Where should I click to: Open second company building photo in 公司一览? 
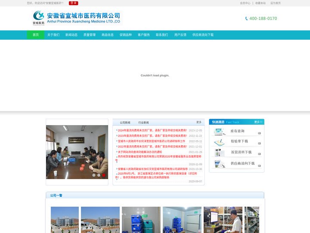pyautogui.click(x=100, y=220)
